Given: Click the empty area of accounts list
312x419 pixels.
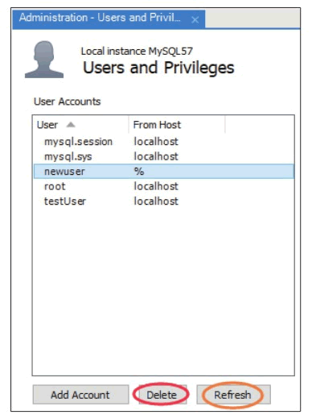Looking at the screenshot, I should tap(163, 290).
